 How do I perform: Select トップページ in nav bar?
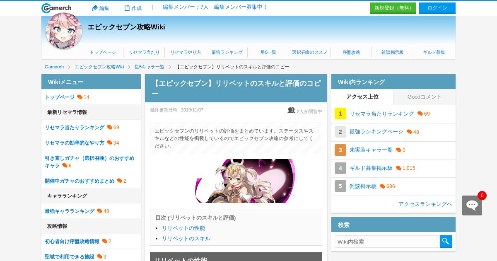(103, 53)
